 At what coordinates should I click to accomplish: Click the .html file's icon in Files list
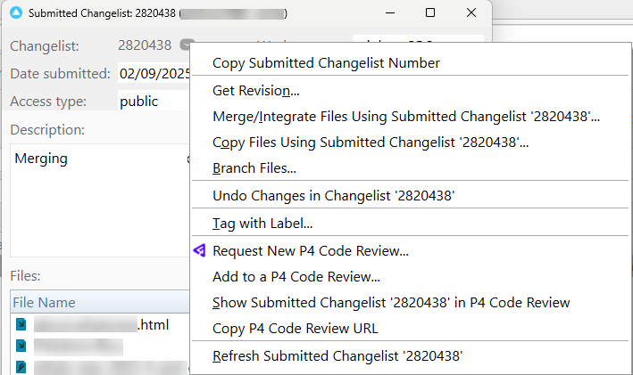21,325
